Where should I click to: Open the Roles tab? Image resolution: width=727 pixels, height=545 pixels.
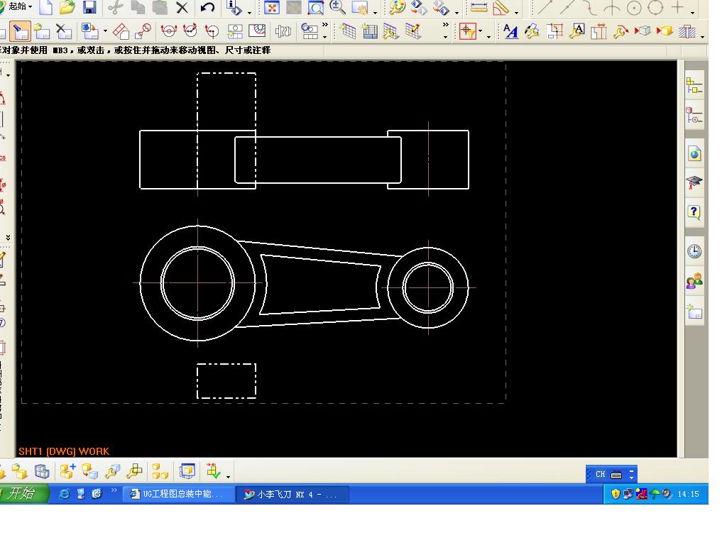(x=694, y=281)
